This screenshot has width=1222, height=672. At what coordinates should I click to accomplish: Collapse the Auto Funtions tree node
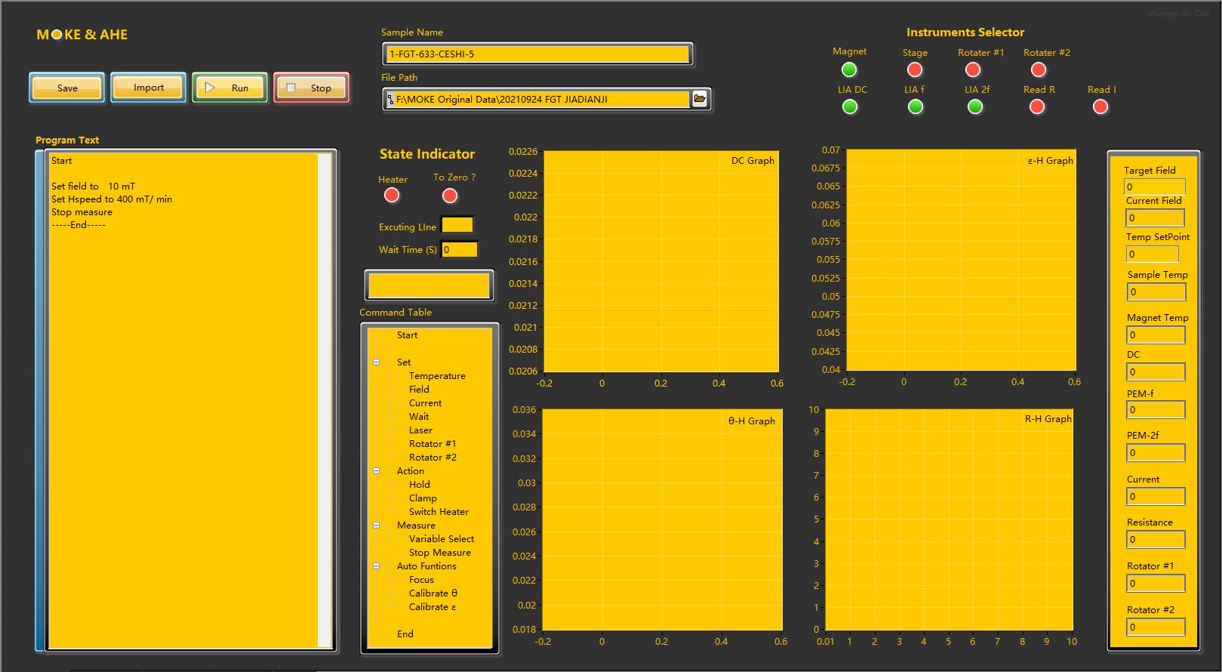point(377,566)
